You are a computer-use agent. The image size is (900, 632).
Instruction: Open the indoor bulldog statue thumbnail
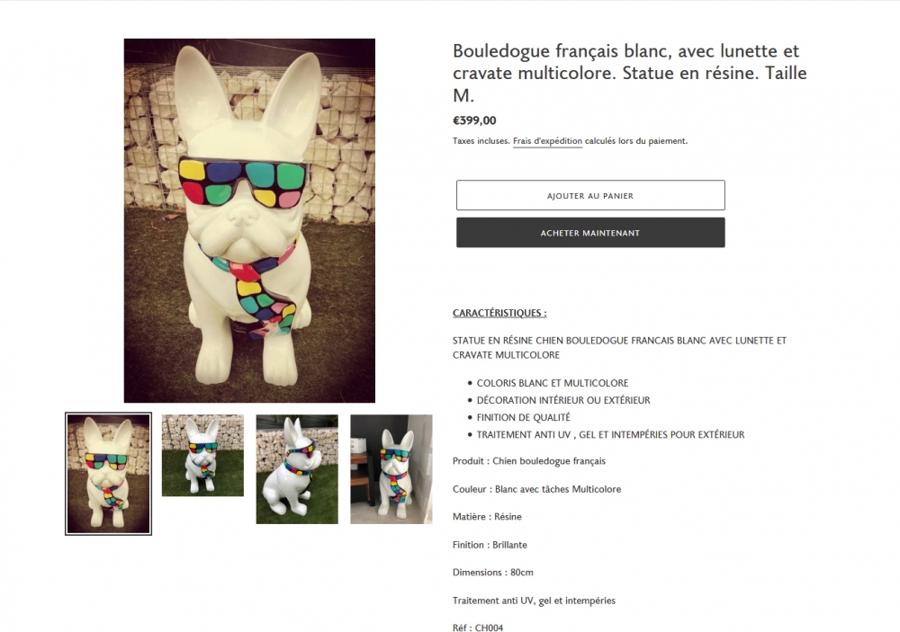[x=391, y=469]
